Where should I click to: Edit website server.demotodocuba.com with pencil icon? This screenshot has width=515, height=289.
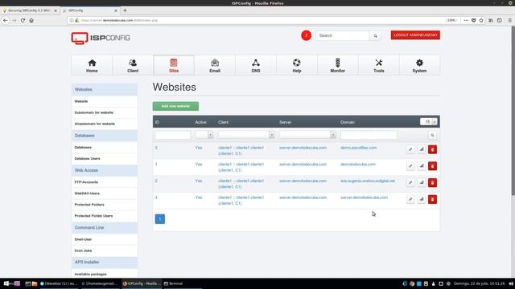pyautogui.click(x=410, y=199)
